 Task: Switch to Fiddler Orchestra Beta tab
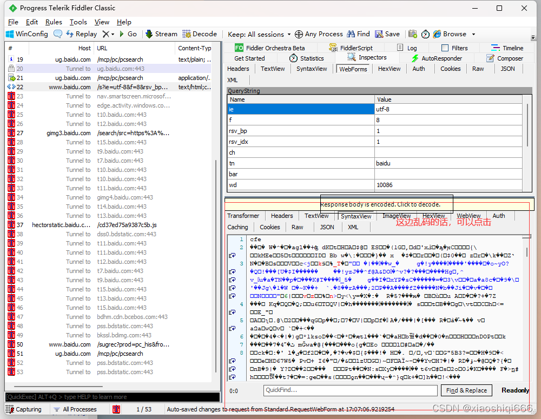click(x=269, y=48)
